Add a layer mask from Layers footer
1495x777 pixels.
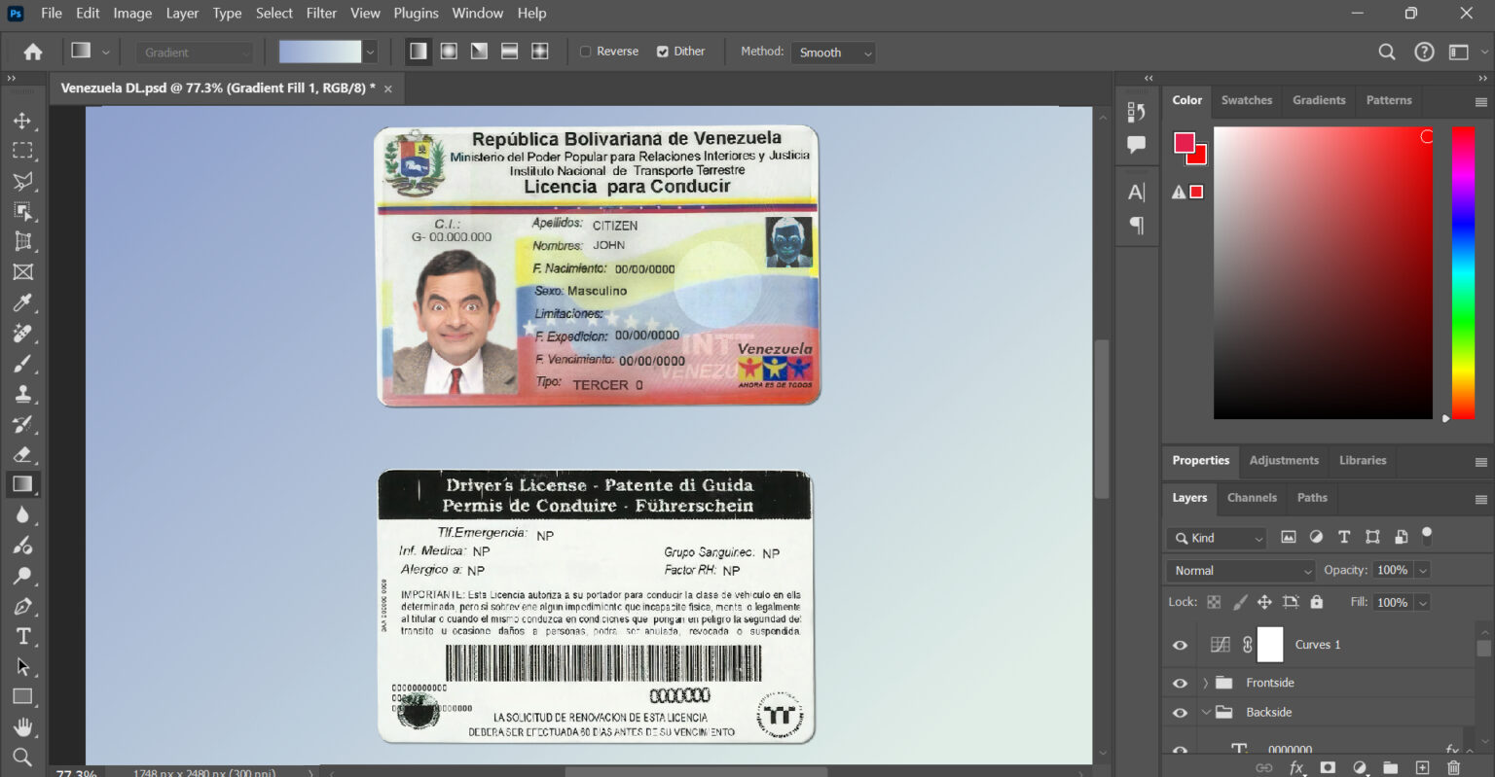coord(1328,768)
